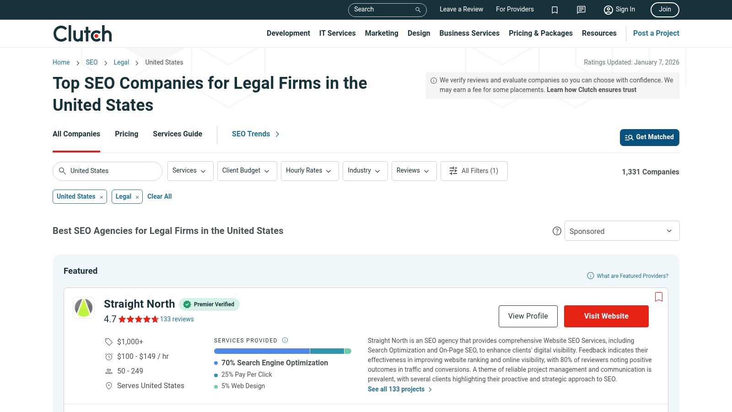
Task: Open the IT Services menu
Action: (x=337, y=33)
